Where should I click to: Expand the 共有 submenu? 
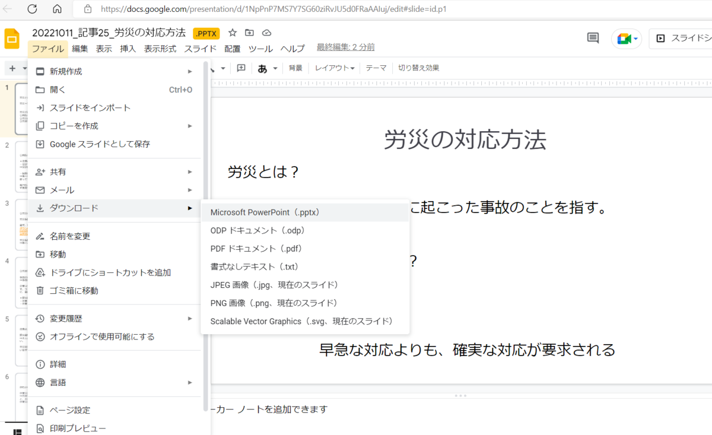pos(115,172)
